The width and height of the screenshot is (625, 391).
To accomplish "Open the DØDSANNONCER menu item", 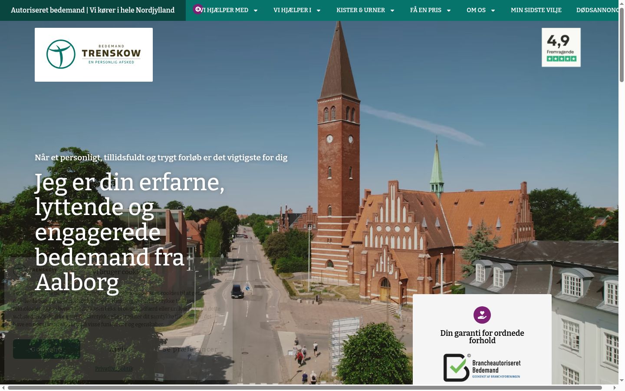I will pos(597,10).
